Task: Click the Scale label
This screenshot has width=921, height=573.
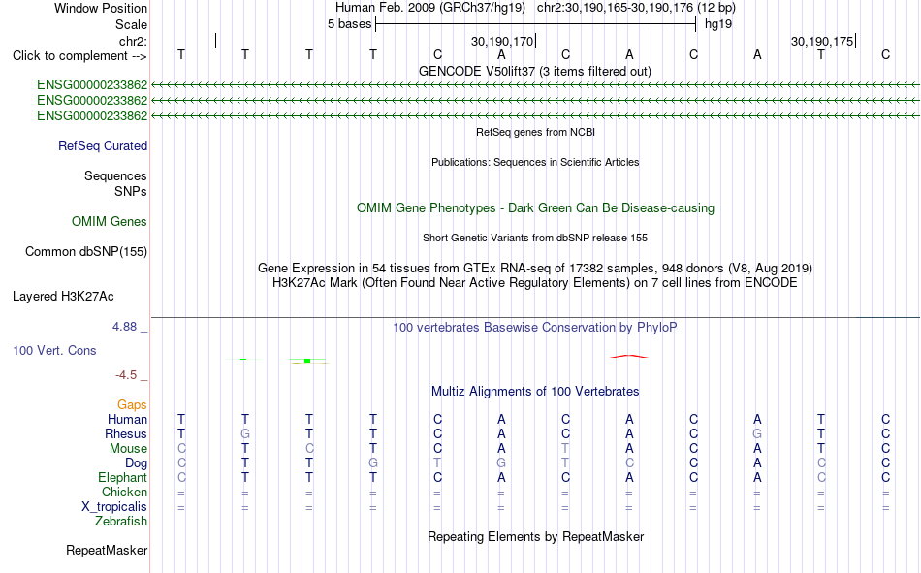Action: pyautogui.click(x=131, y=24)
